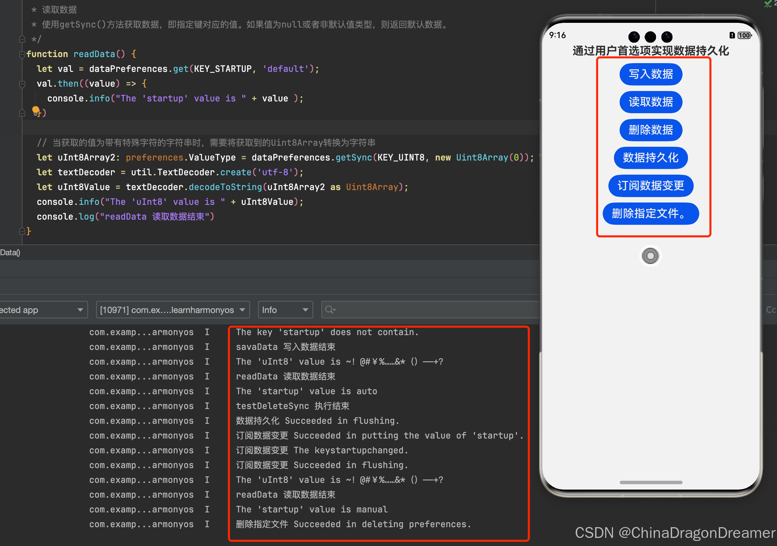Click fold marker at comment block end
This screenshot has width=777, height=546.
click(x=22, y=39)
